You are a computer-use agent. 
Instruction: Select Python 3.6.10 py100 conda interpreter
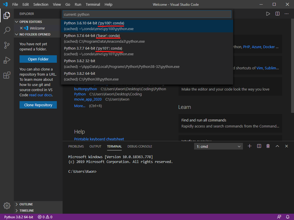pos(147,26)
